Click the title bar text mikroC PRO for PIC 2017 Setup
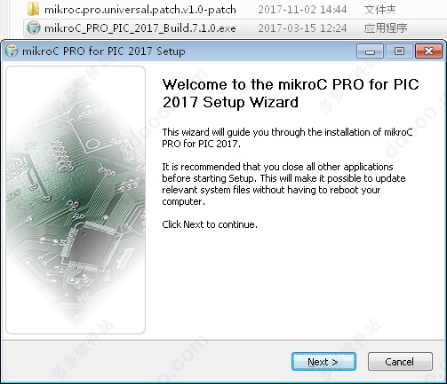 [x=104, y=51]
